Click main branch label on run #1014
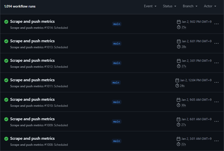The image size is (224, 151). [x=117, y=24]
